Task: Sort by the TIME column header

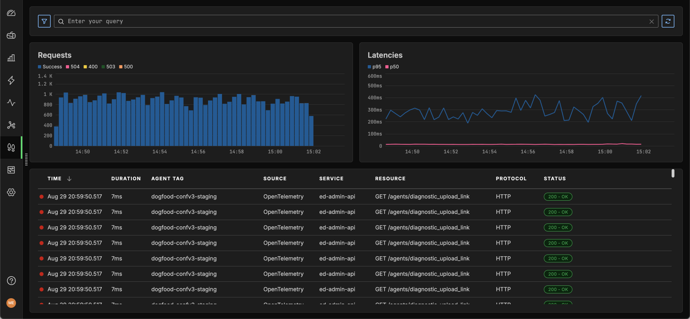Action: pyautogui.click(x=55, y=179)
